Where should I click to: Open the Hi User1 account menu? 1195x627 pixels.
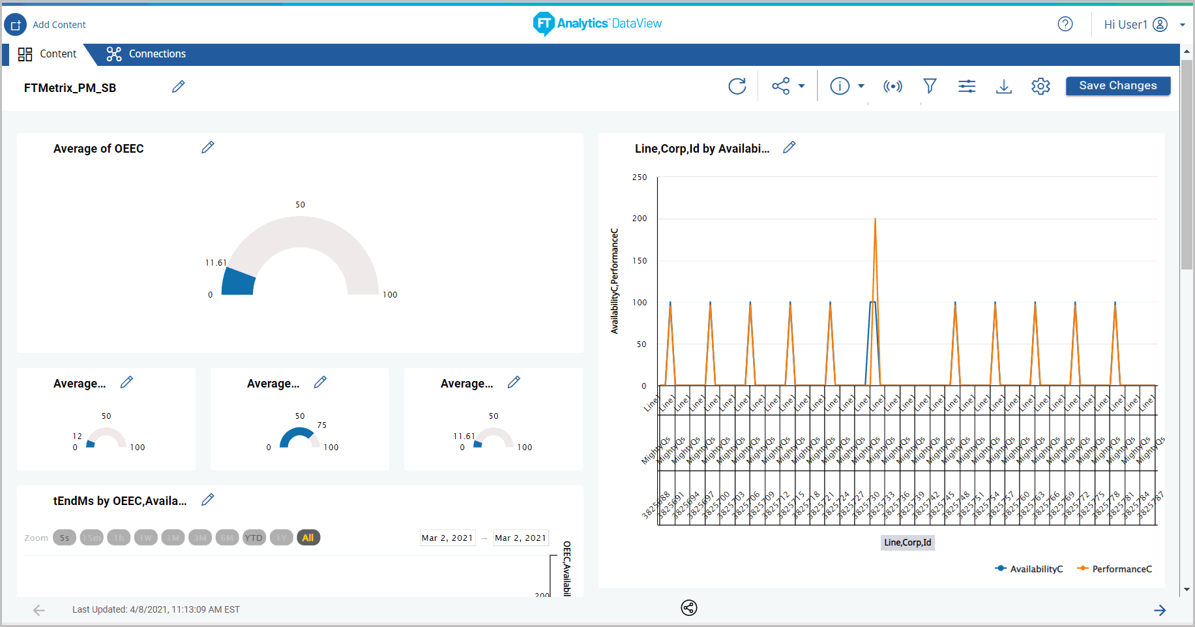click(1143, 25)
